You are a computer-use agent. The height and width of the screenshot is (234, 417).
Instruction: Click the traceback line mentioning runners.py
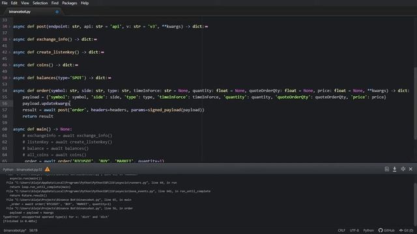91,183
